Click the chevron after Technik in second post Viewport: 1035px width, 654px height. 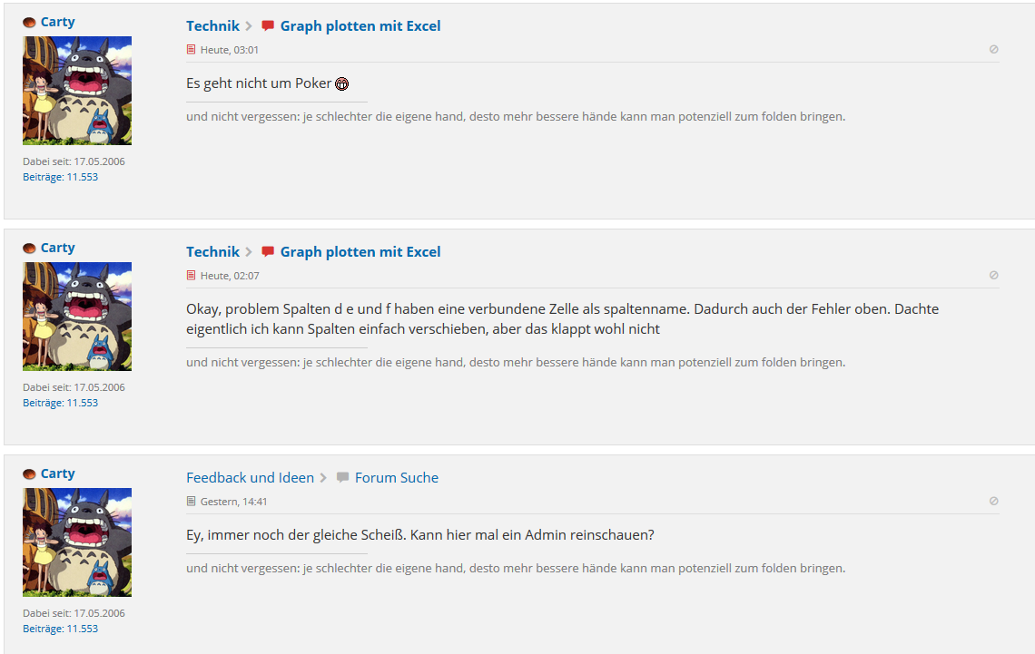tap(249, 252)
